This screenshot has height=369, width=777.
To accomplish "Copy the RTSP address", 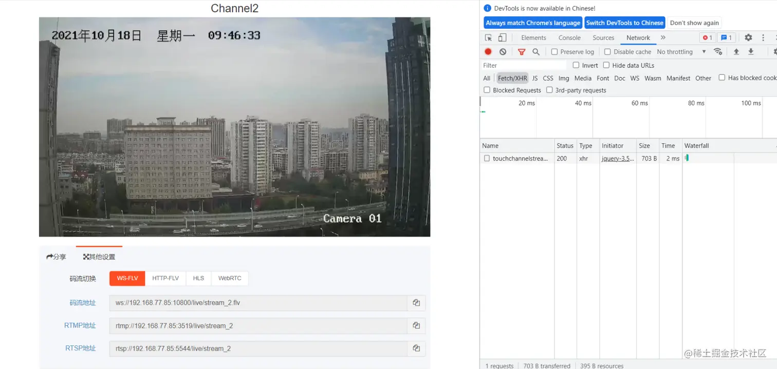I will (x=416, y=348).
